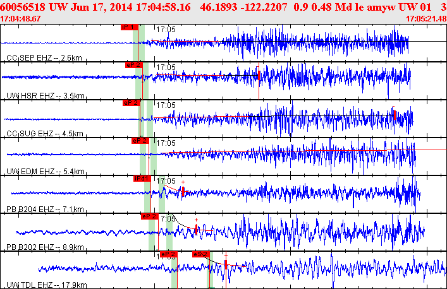Click the CC SEP EHZ -- 2.6km station label
Viewport: 447px width, 289px height.
(x=44, y=58)
